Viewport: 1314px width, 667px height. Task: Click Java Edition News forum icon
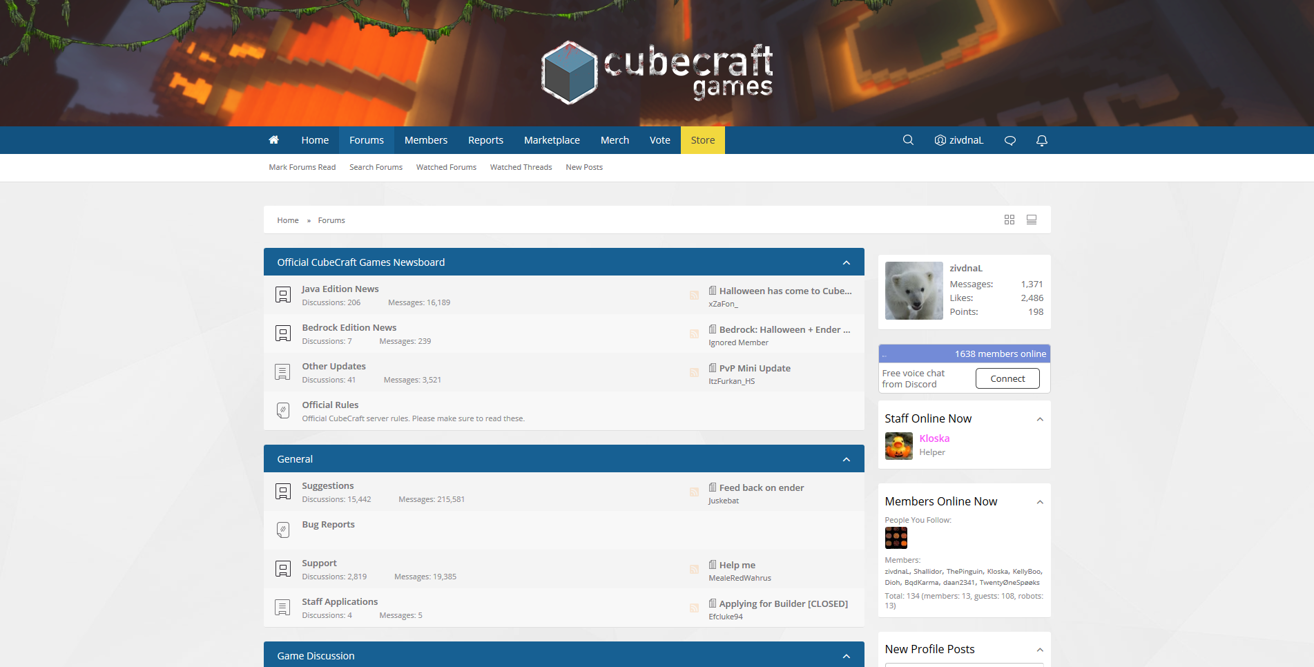283,295
